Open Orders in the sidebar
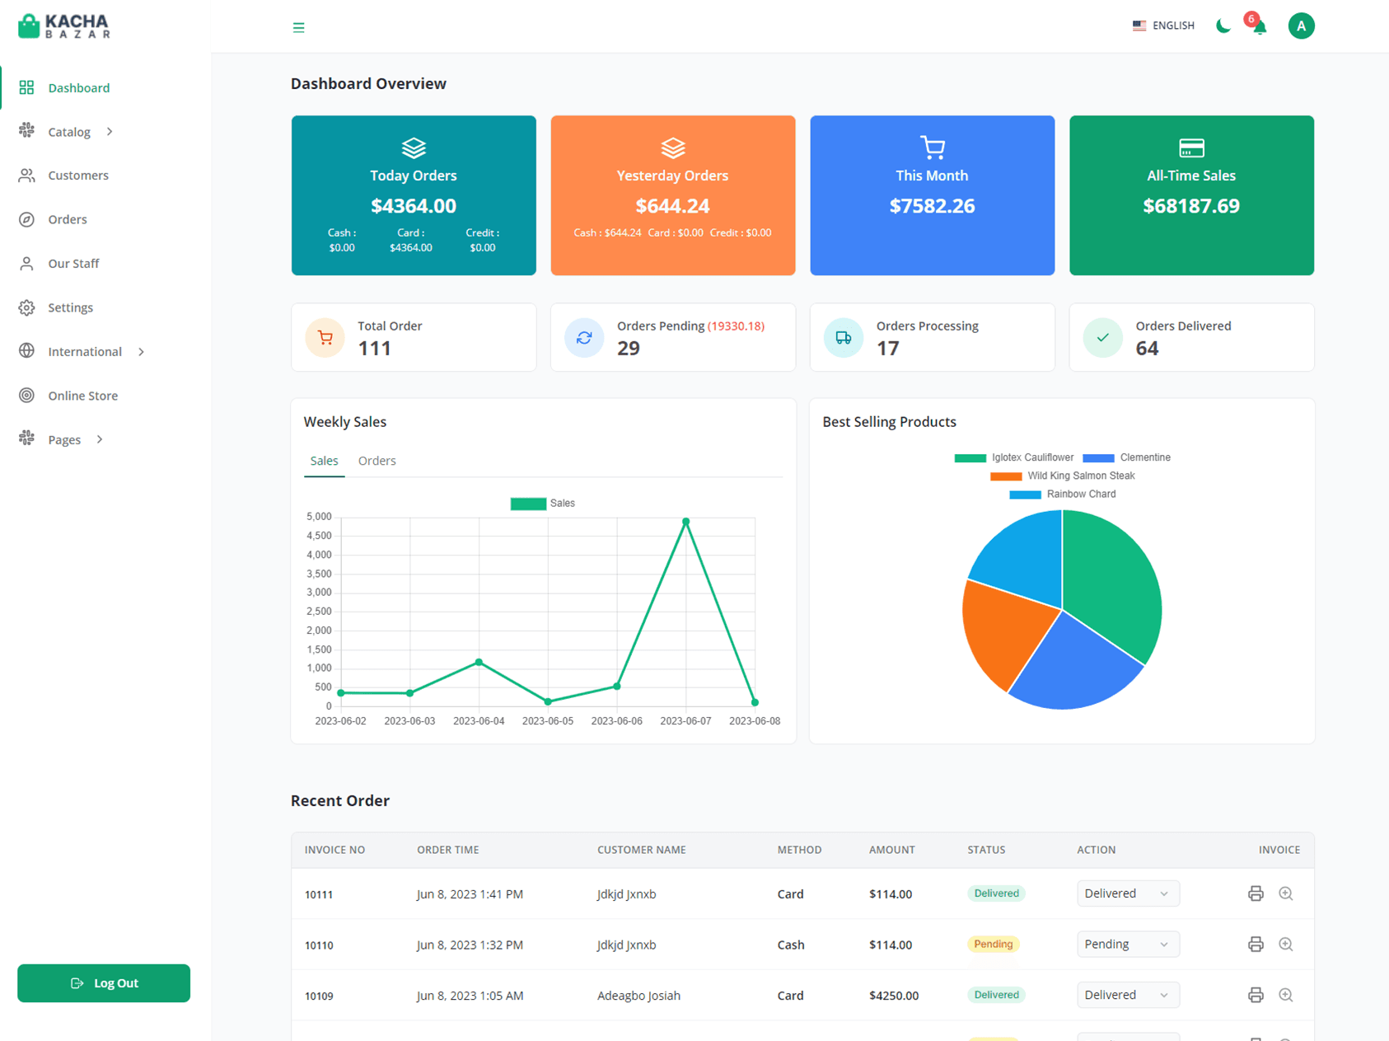This screenshot has height=1041, width=1389. [x=68, y=219]
